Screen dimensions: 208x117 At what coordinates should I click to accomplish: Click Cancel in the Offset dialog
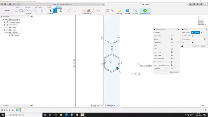tap(203, 46)
